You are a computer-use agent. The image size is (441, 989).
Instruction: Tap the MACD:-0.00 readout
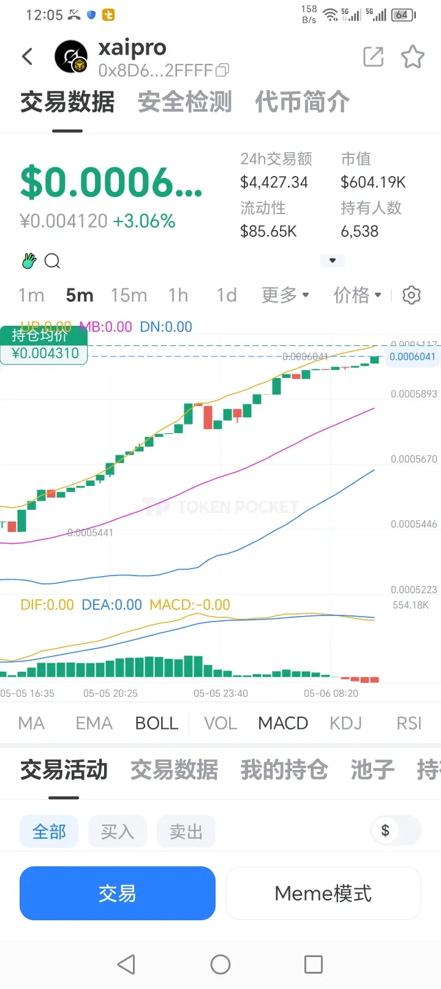point(190,605)
